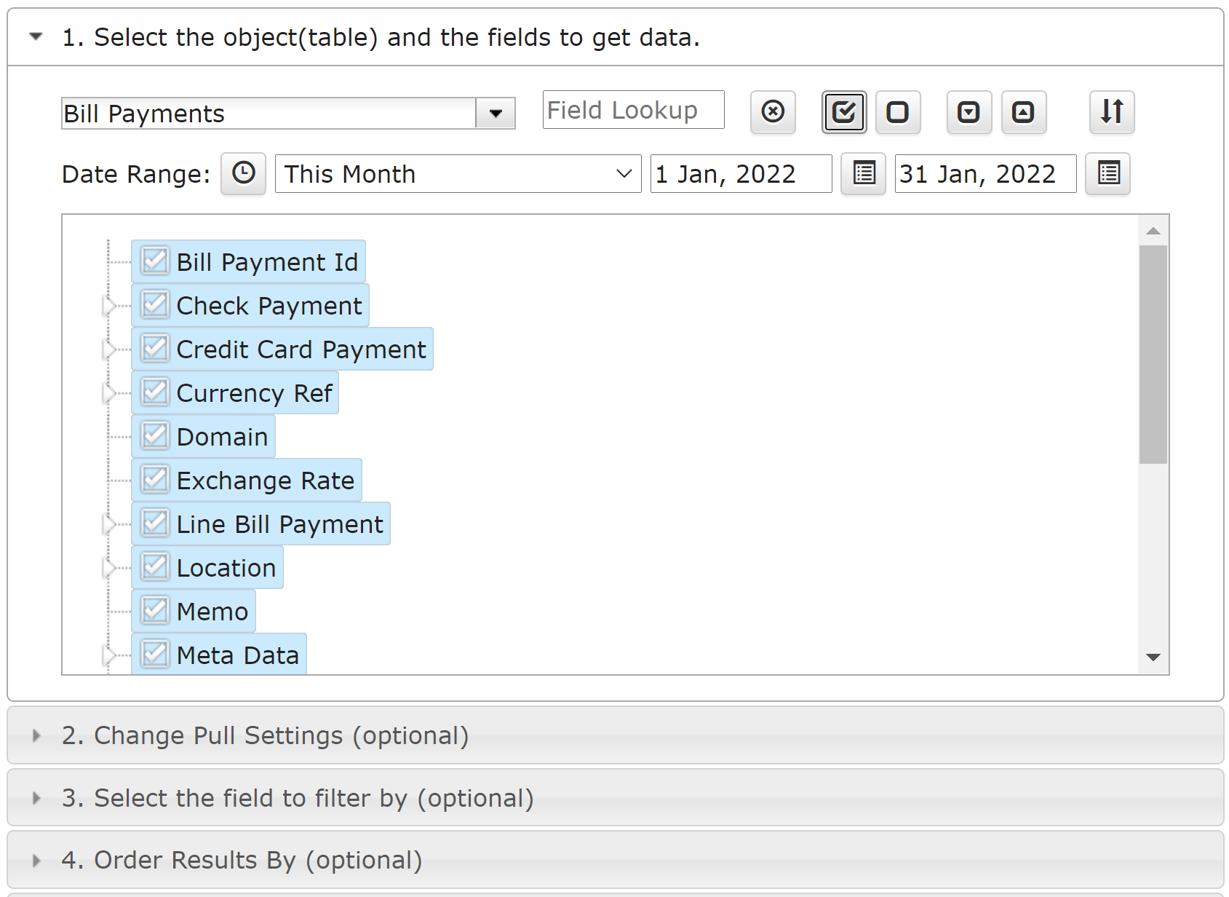Screen dimensions: 1229x897
Task: Toggle the Exchange Rate checkbox
Action: click(x=155, y=480)
